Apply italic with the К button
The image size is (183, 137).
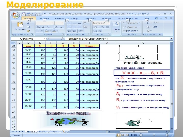coord(43,27)
